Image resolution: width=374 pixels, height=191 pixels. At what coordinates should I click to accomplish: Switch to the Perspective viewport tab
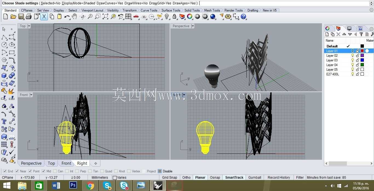(31, 163)
